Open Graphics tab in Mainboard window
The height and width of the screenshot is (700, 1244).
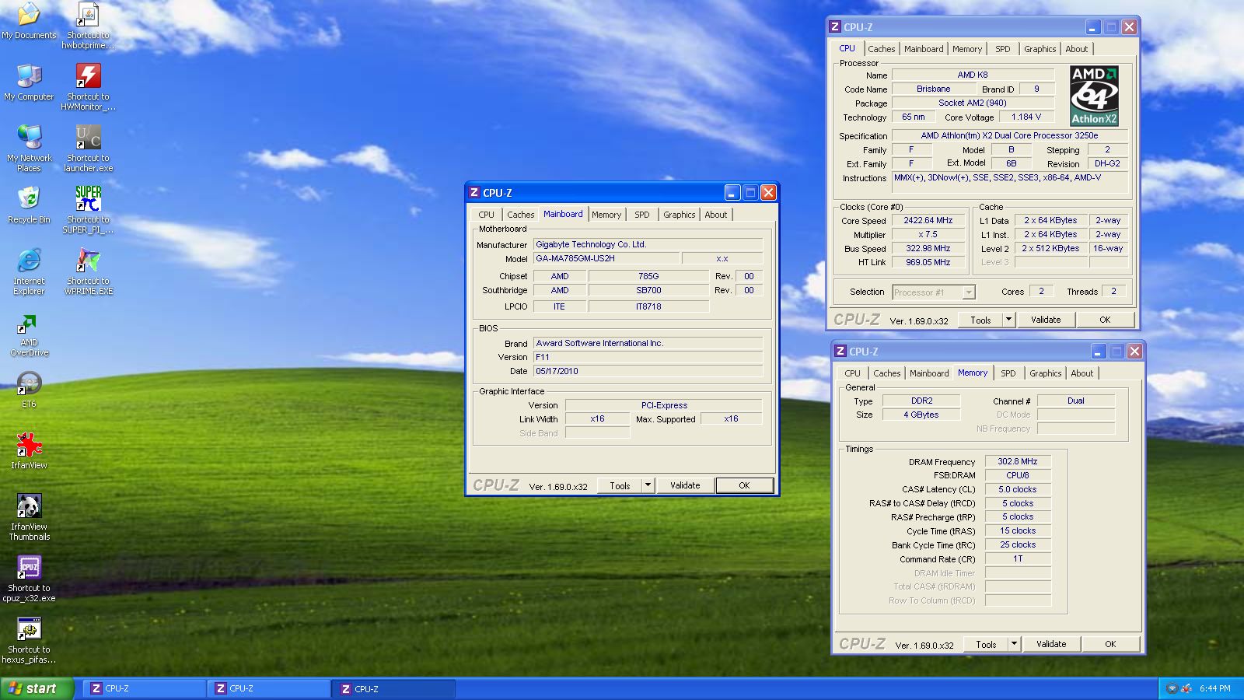point(679,215)
